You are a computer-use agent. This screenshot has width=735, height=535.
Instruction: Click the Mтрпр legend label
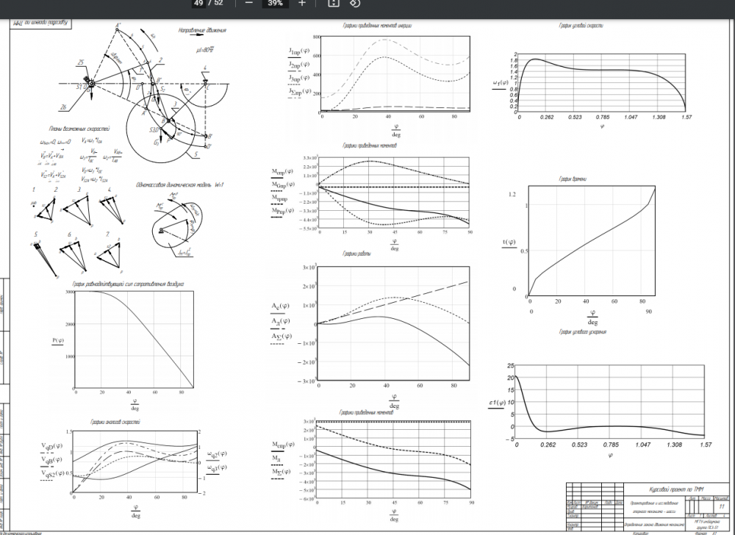coord(280,198)
